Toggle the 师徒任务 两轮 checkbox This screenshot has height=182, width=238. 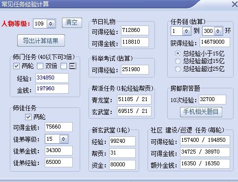[x=28, y=117]
